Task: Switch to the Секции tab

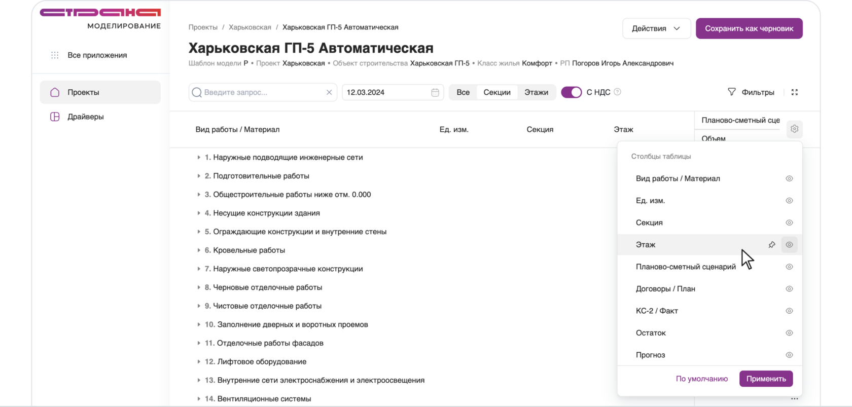Action: coord(497,92)
